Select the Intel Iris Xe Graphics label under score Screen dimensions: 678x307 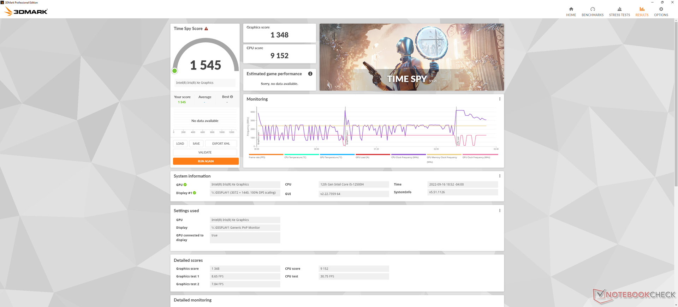pos(205,83)
